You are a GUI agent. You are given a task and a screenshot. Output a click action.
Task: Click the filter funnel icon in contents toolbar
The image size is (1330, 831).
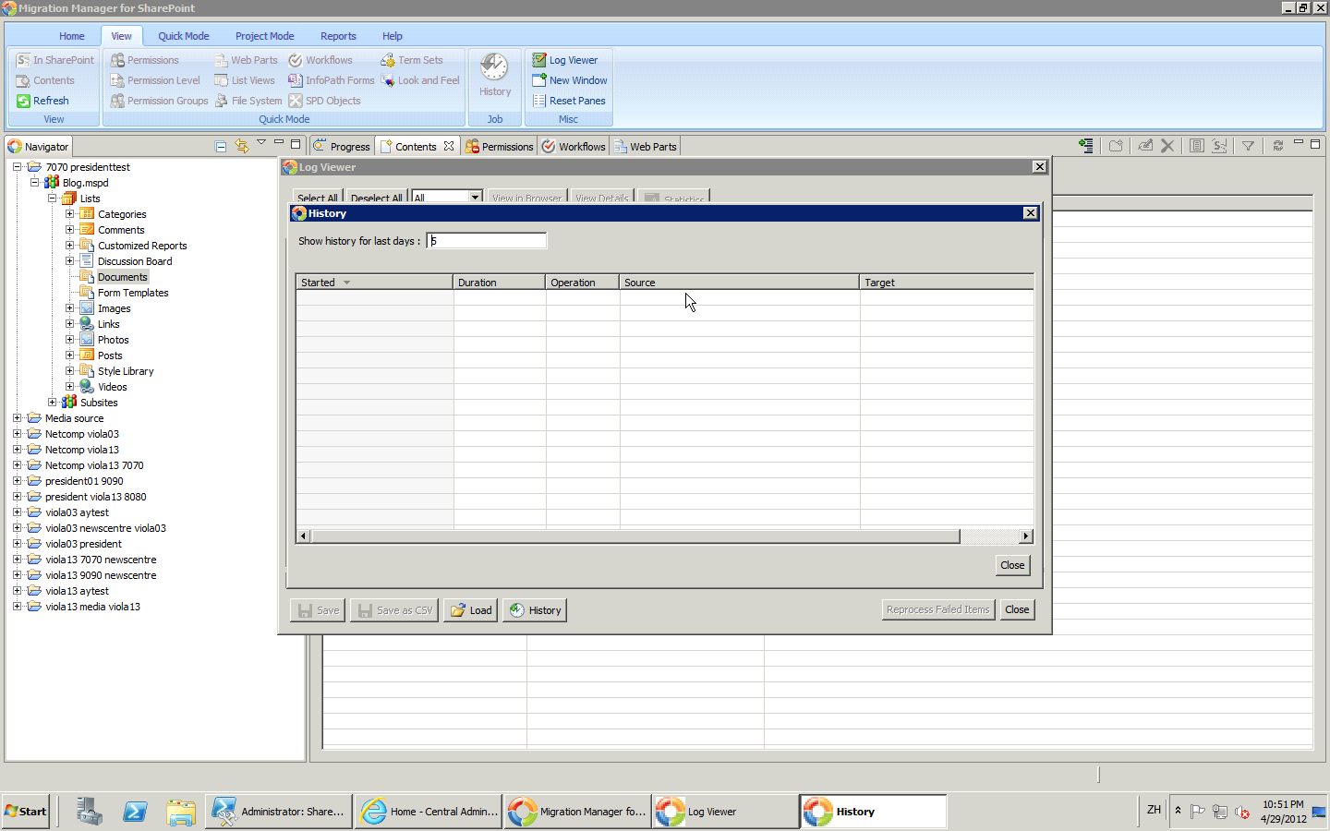(1248, 146)
